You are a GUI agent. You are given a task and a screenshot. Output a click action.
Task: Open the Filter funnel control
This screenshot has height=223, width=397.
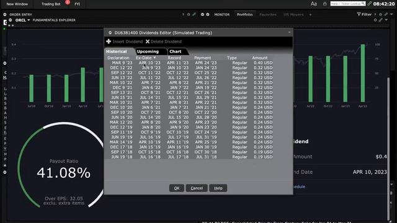point(364,14)
